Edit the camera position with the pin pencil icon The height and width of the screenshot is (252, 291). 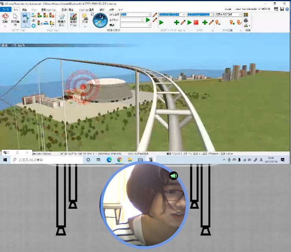[x=239, y=23]
